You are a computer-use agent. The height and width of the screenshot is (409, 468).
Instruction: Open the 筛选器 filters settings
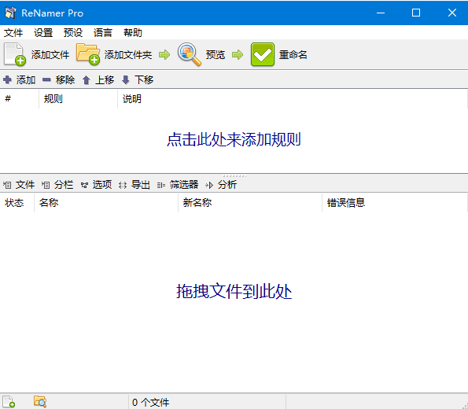click(x=178, y=185)
